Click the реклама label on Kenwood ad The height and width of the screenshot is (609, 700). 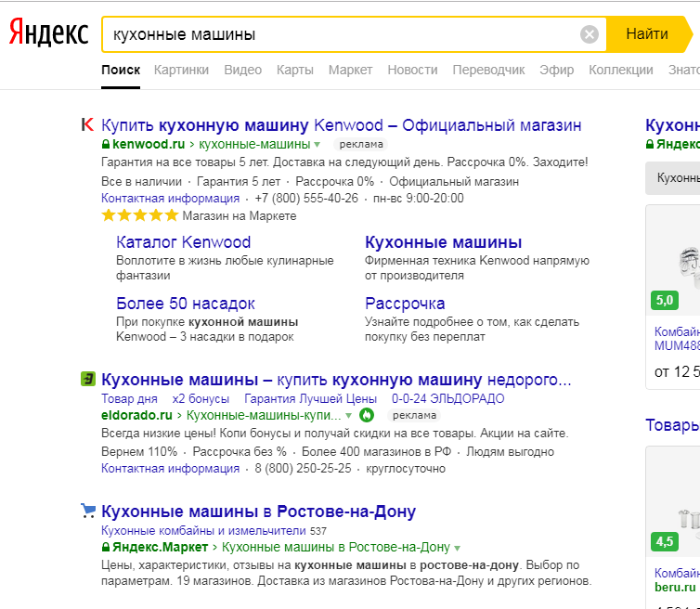point(361,144)
